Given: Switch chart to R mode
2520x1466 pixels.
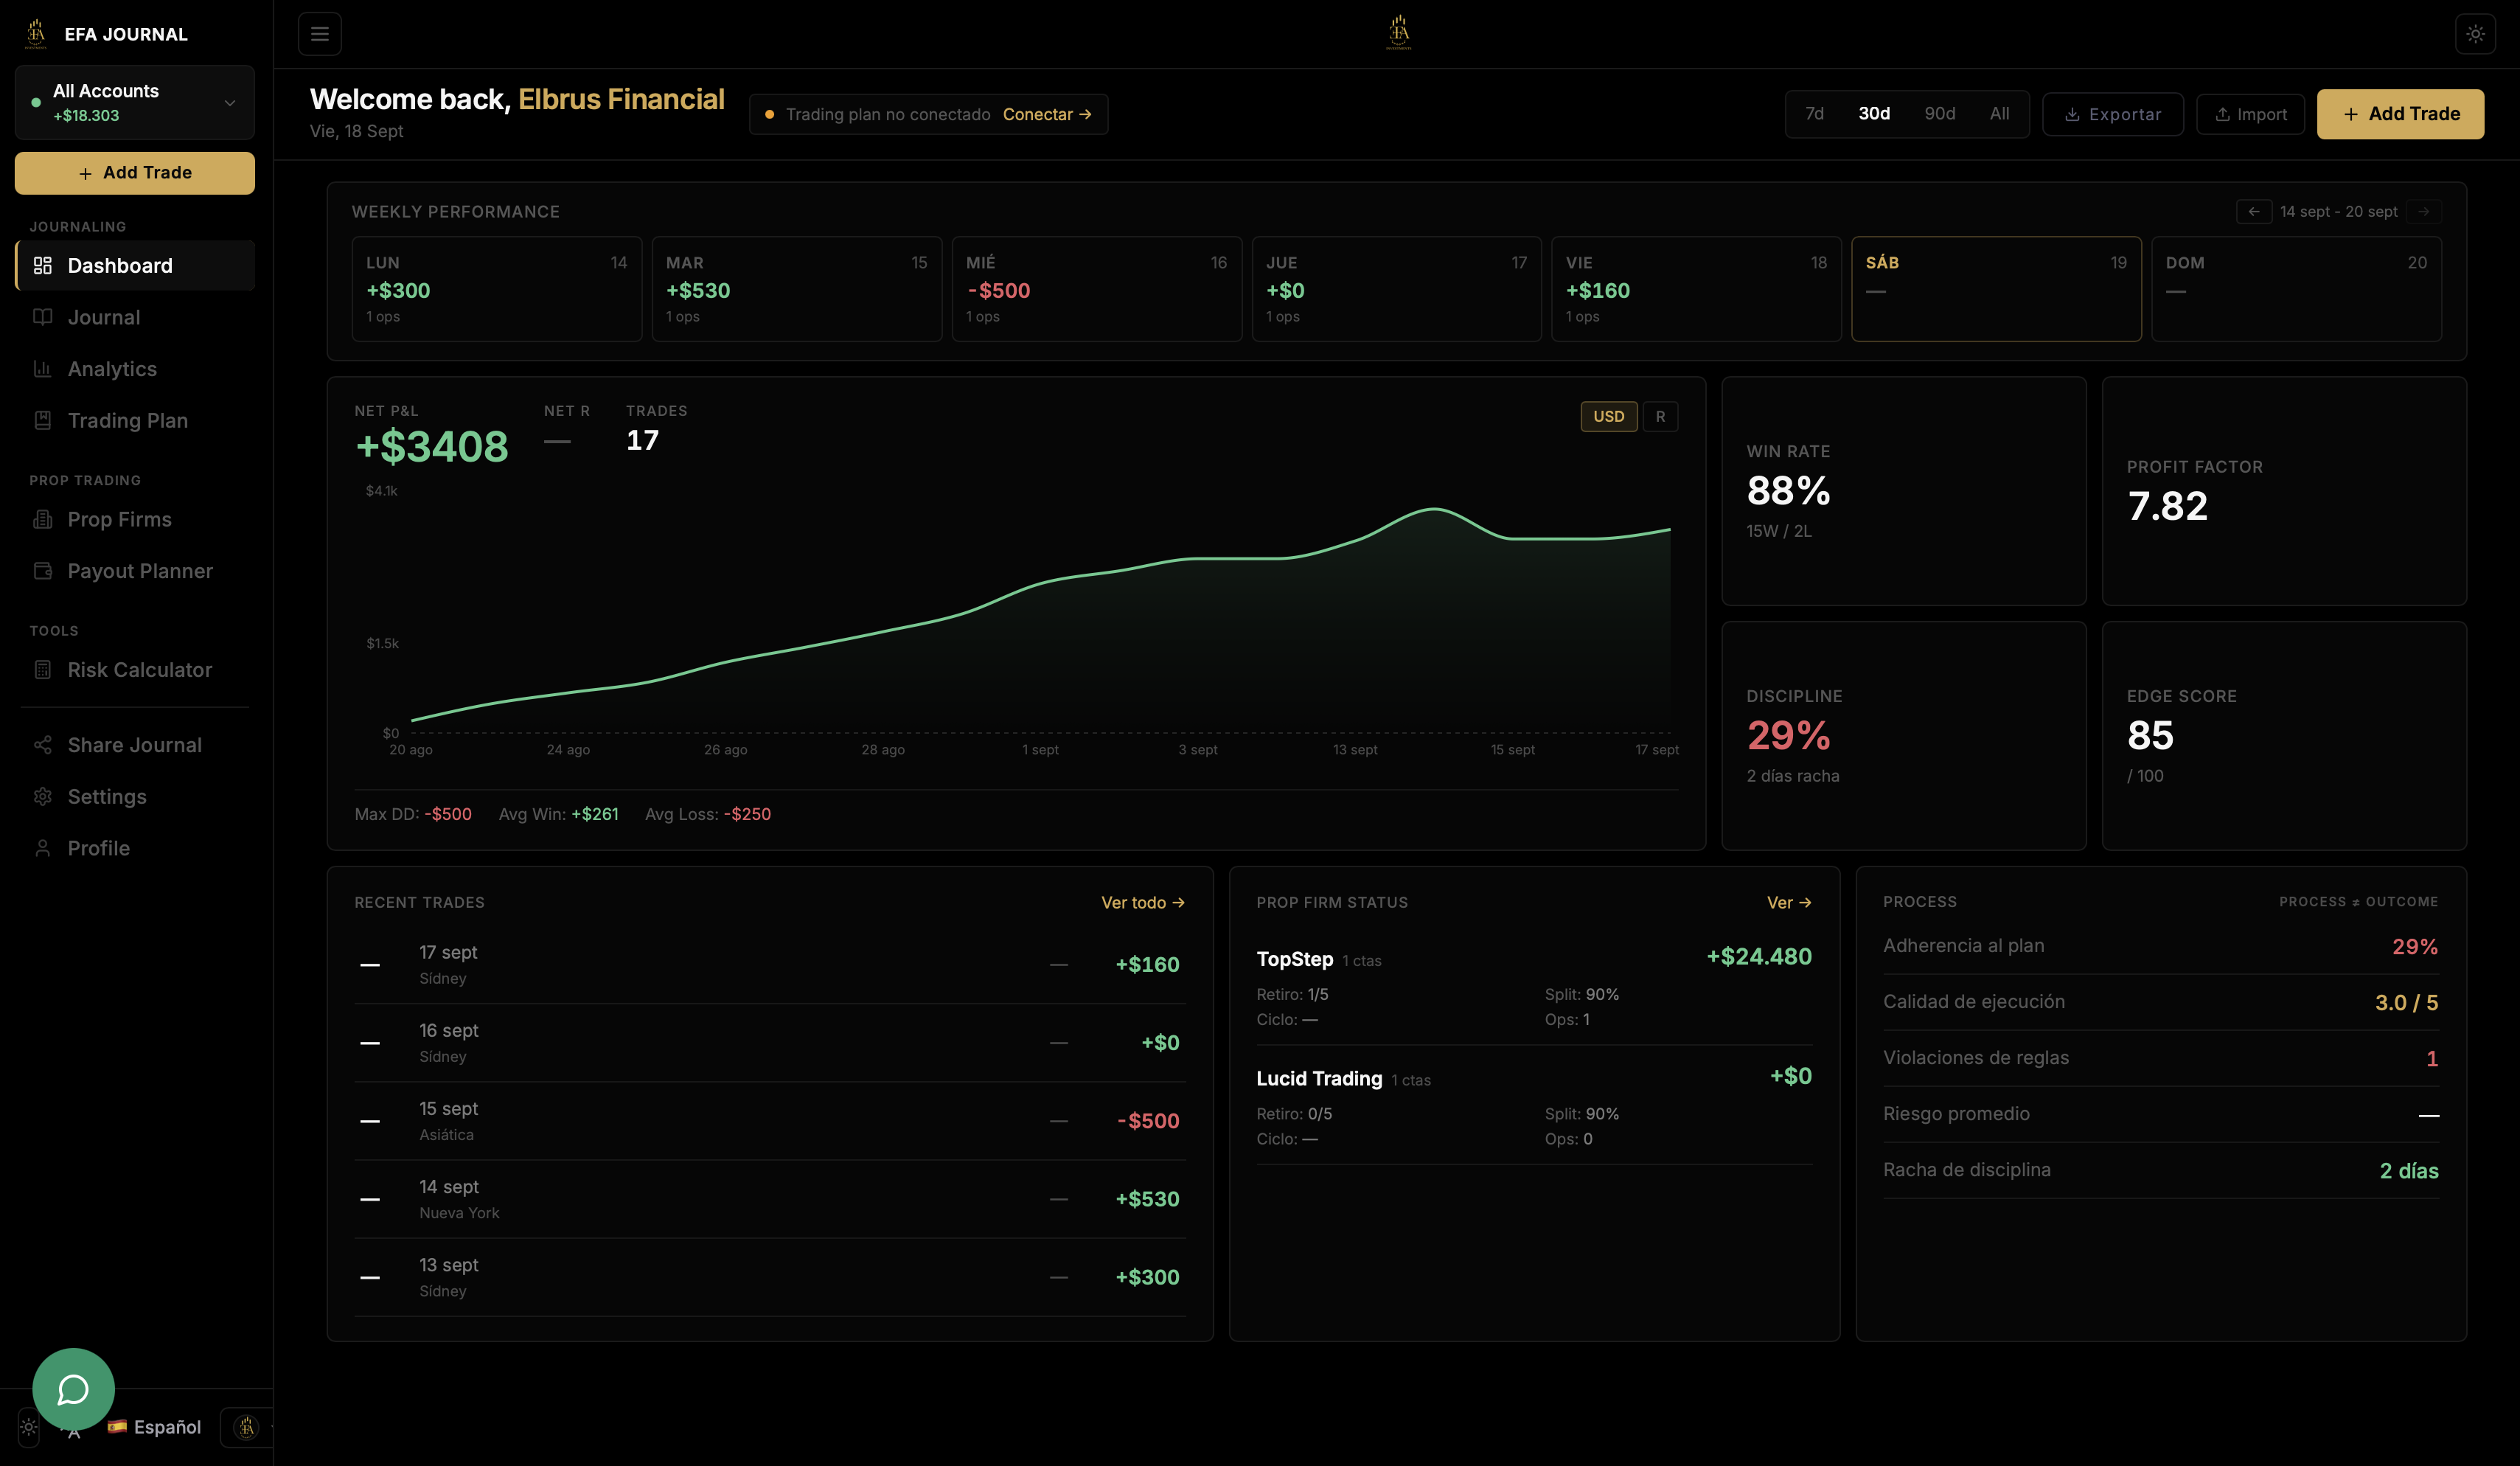Looking at the screenshot, I should pyautogui.click(x=1660, y=417).
